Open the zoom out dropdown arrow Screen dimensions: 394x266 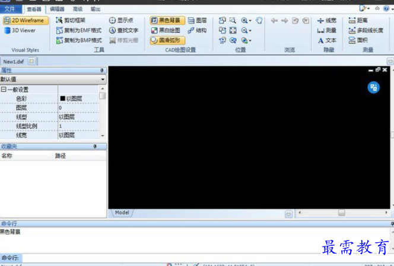(x=250, y=31)
